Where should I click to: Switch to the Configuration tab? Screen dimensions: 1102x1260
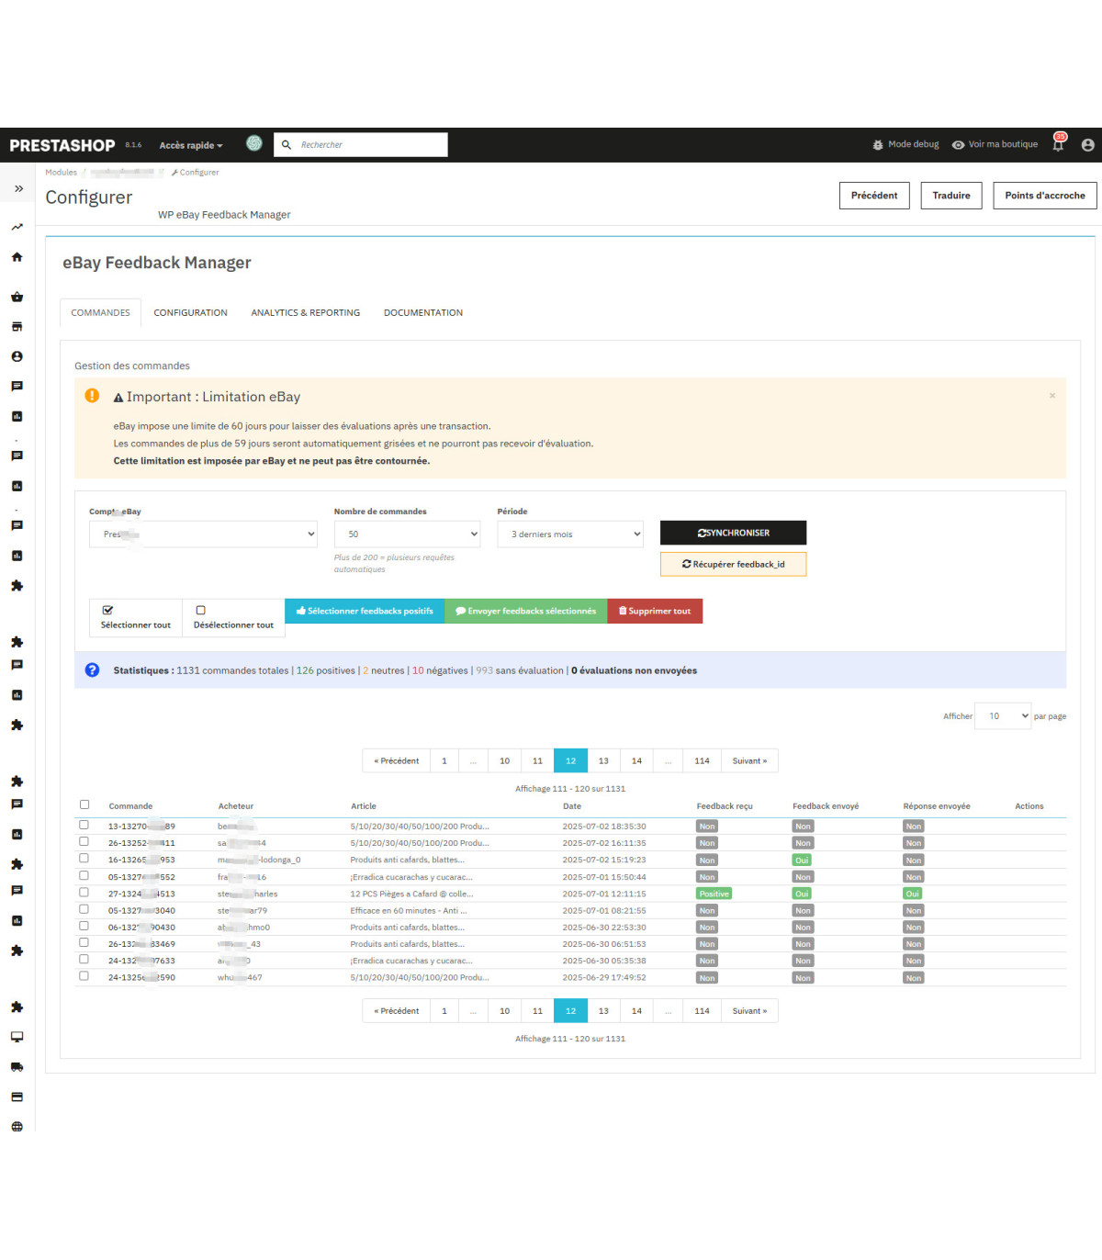tap(190, 313)
